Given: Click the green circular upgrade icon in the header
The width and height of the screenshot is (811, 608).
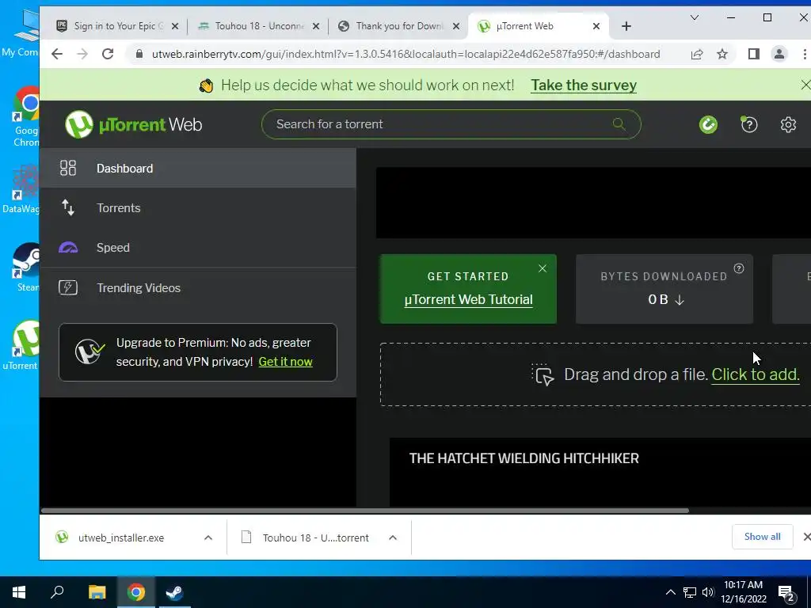Looking at the screenshot, I should click(708, 124).
